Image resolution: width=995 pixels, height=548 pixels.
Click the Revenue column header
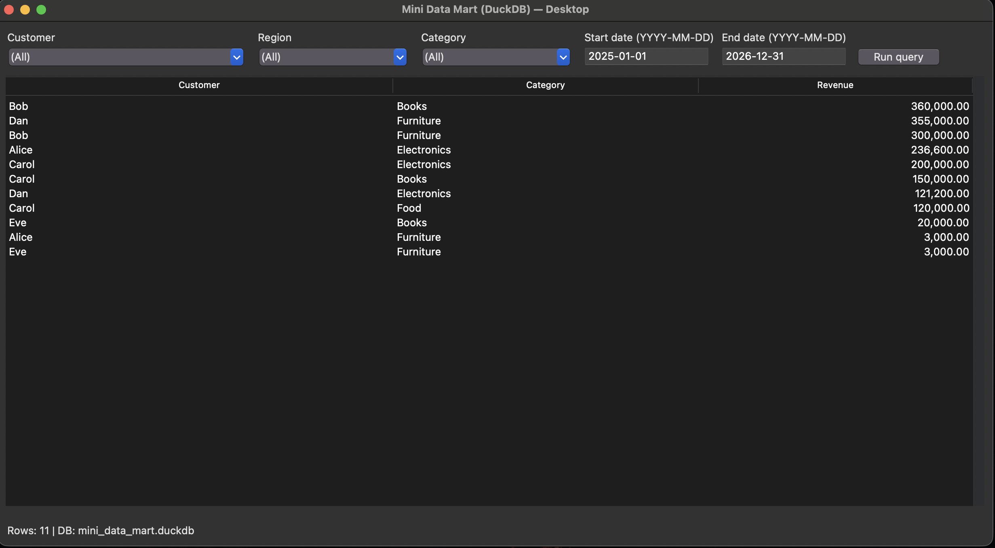tap(835, 85)
